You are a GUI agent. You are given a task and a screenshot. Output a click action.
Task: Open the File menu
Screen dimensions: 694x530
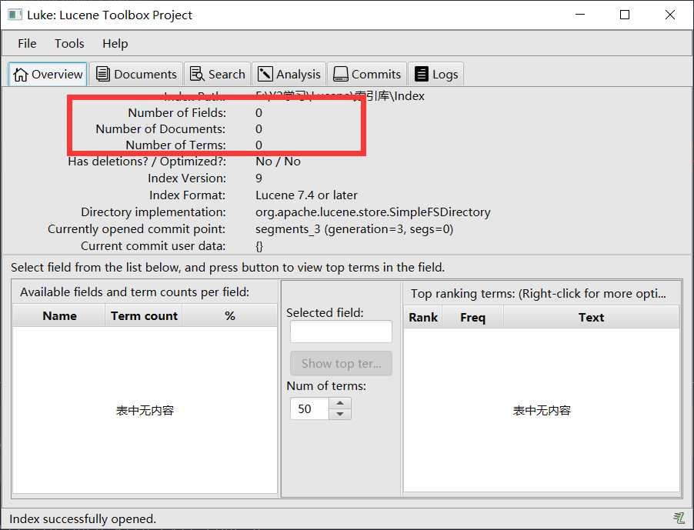pyautogui.click(x=27, y=43)
